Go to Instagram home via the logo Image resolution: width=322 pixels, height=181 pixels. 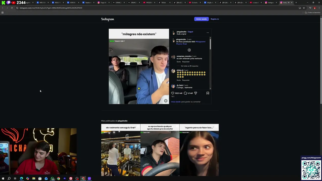(108, 19)
